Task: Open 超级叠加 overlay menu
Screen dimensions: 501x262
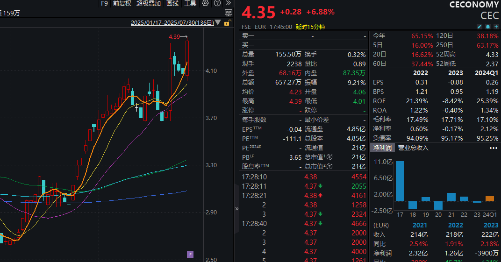Action: point(149,3)
